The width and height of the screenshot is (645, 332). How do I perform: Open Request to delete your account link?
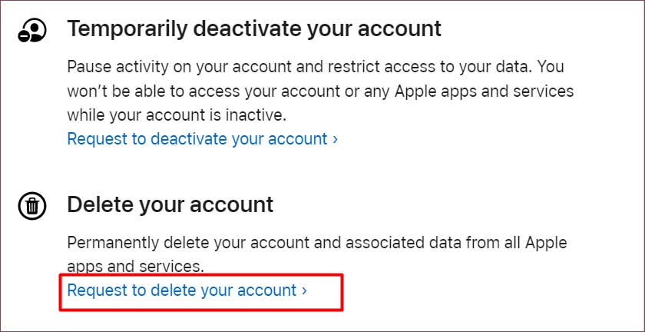(x=187, y=290)
